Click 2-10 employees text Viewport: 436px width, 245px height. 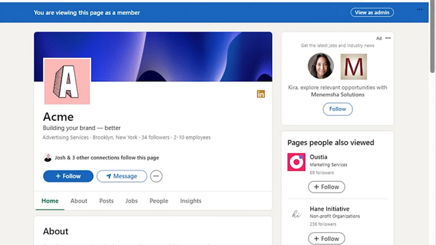(192, 138)
